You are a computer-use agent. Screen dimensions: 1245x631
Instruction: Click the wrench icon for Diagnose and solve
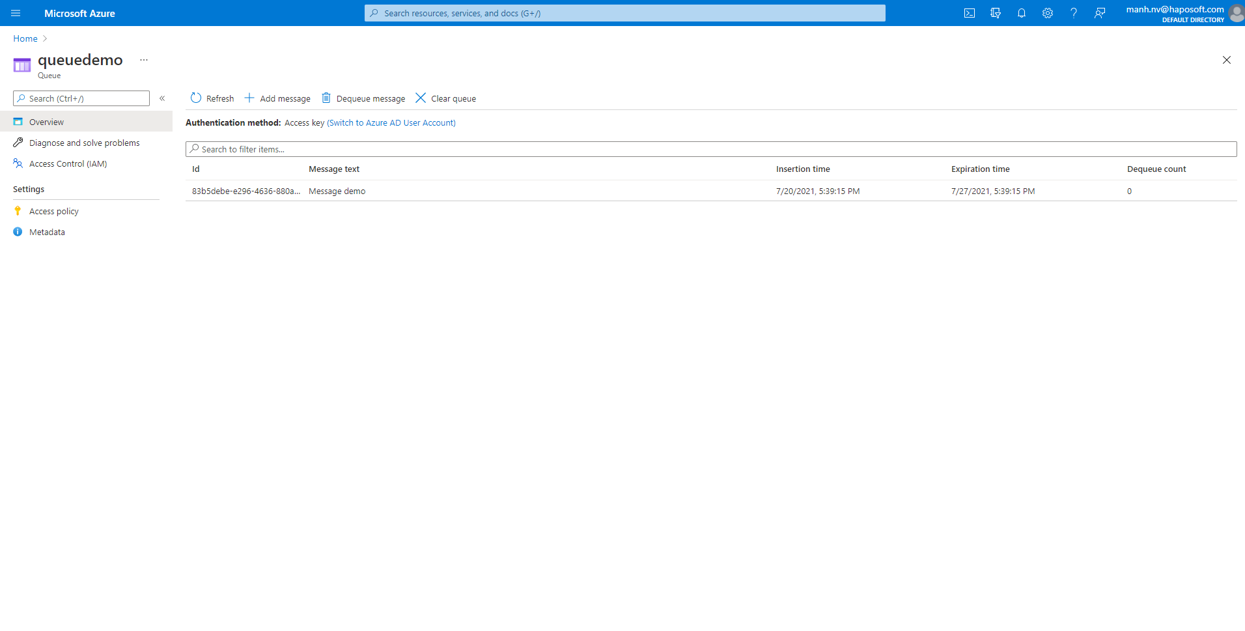(18, 143)
